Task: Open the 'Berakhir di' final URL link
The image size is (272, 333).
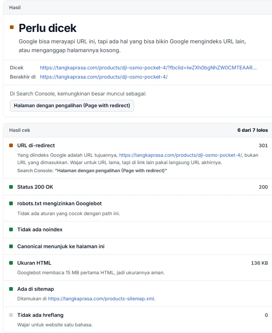Action: 104,77
